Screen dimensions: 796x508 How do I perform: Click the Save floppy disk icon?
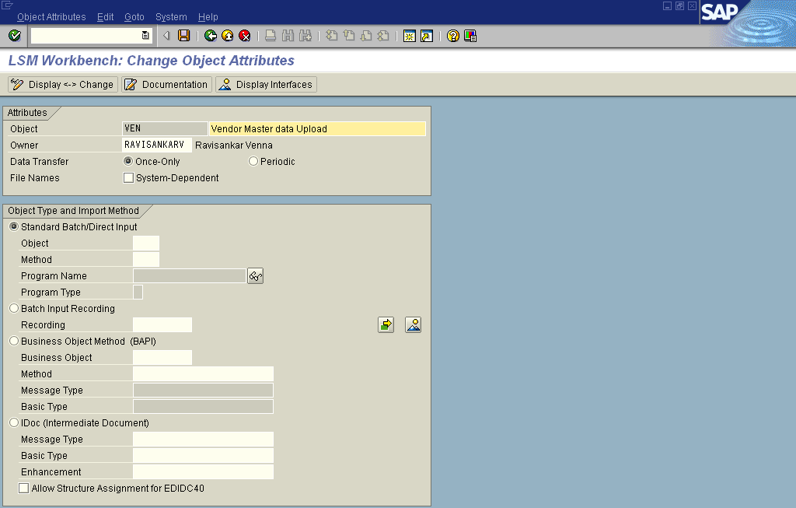[184, 36]
